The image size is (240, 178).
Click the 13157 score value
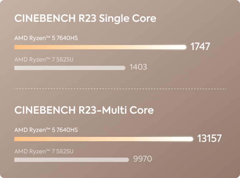pos(209,138)
